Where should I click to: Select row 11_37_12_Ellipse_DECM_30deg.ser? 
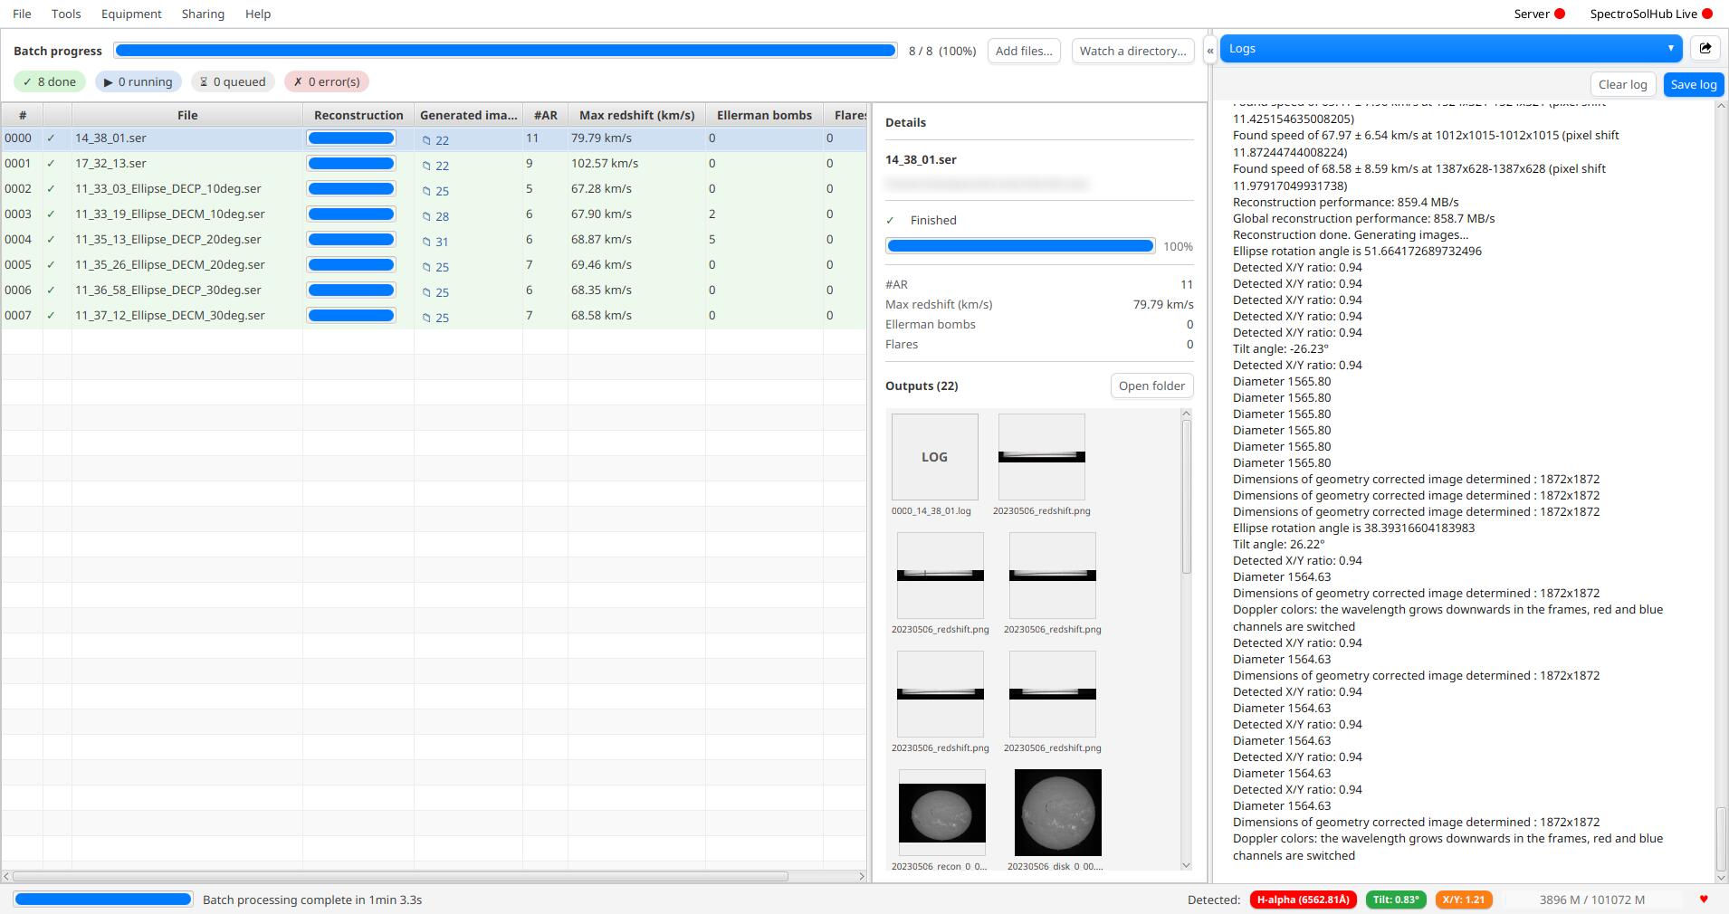pyautogui.click(x=434, y=316)
